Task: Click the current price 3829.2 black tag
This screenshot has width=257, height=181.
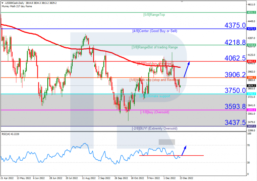Action: pyautogui.click(x=251, y=86)
